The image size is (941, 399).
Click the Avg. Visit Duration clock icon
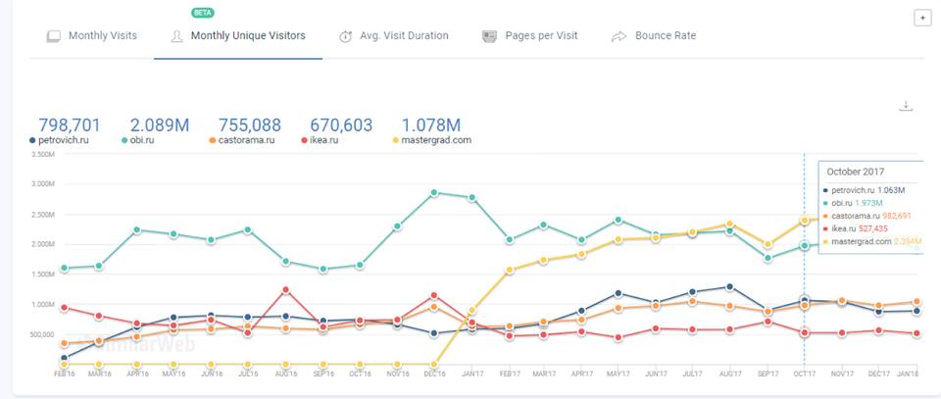pyautogui.click(x=346, y=36)
